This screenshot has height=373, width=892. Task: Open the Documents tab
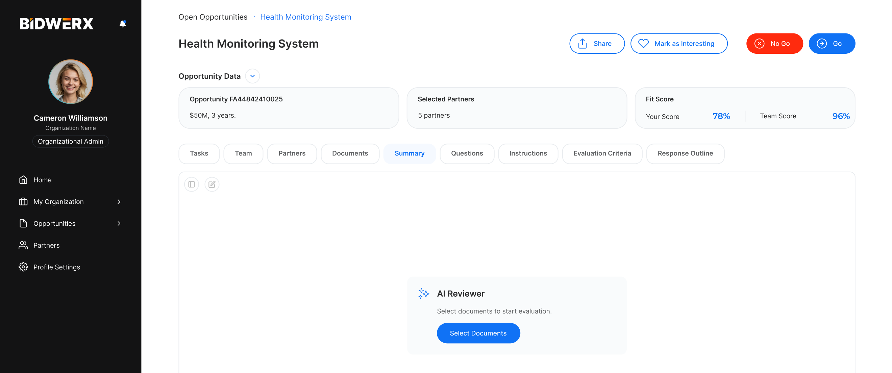tap(350, 153)
